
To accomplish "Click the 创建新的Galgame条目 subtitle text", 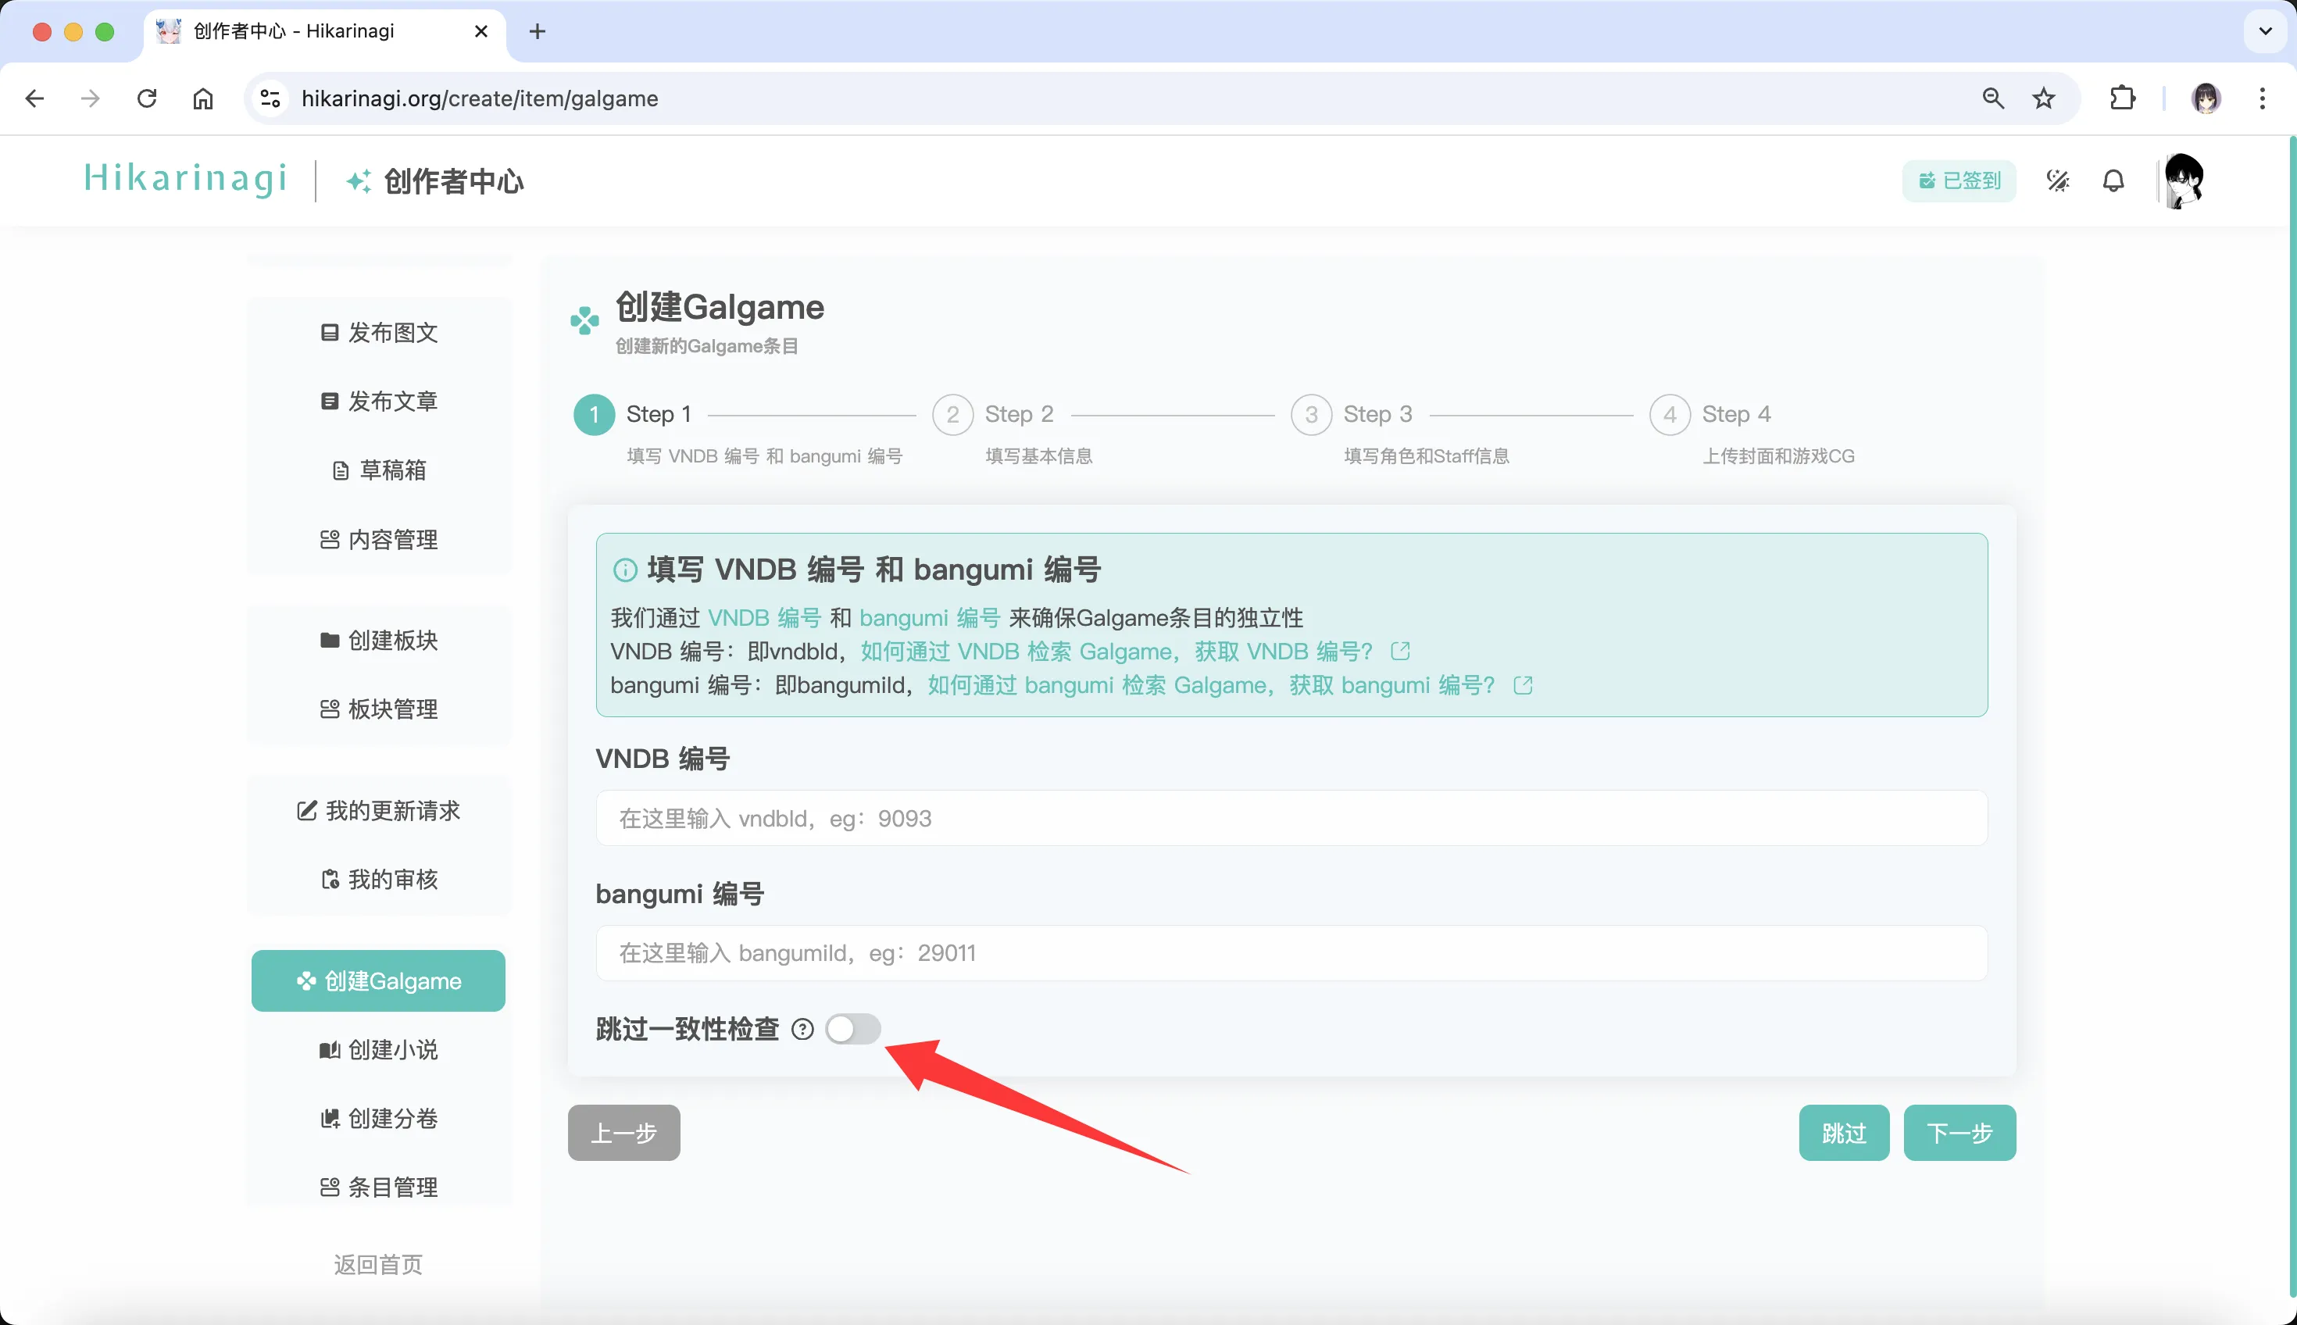I will coord(706,346).
